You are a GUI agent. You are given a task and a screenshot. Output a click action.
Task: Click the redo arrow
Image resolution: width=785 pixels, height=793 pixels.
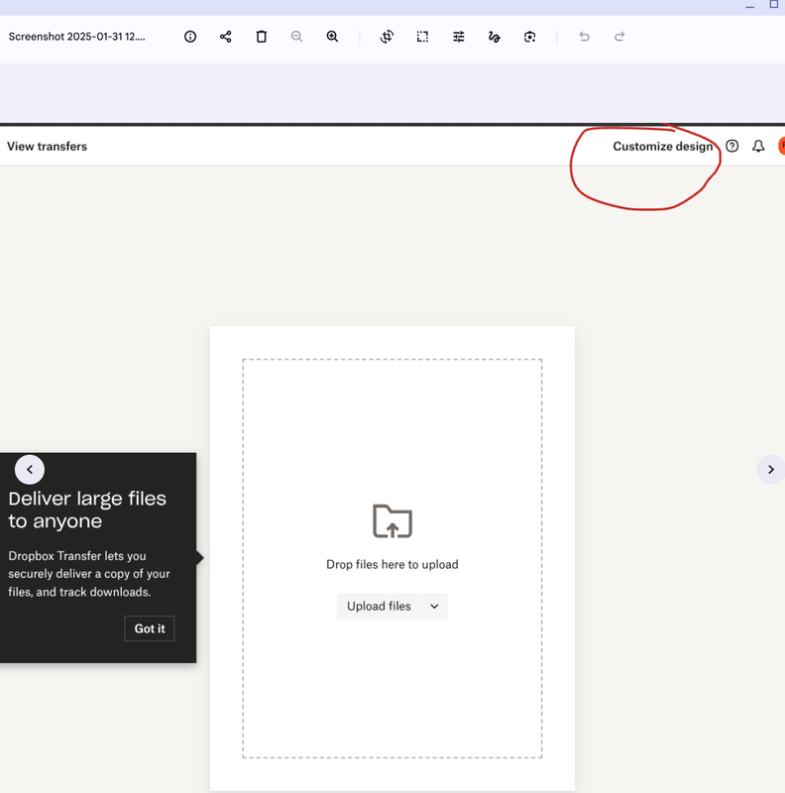pos(619,37)
